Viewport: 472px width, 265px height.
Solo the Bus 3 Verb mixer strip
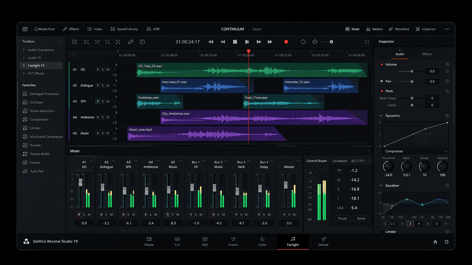coord(241,215)
